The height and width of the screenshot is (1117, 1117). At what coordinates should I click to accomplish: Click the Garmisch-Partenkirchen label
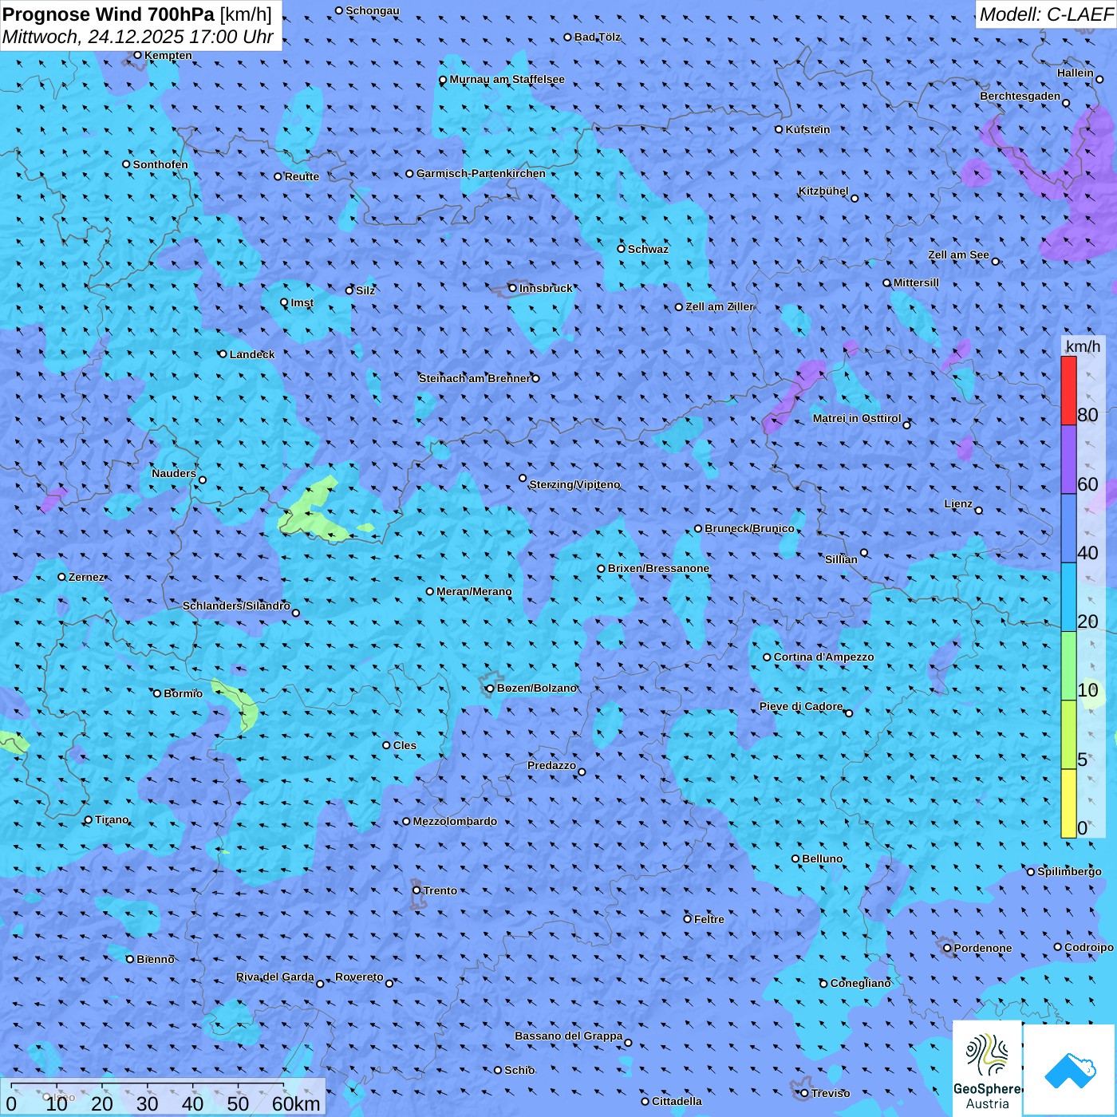pyautogui.click(x=481, y=173)
